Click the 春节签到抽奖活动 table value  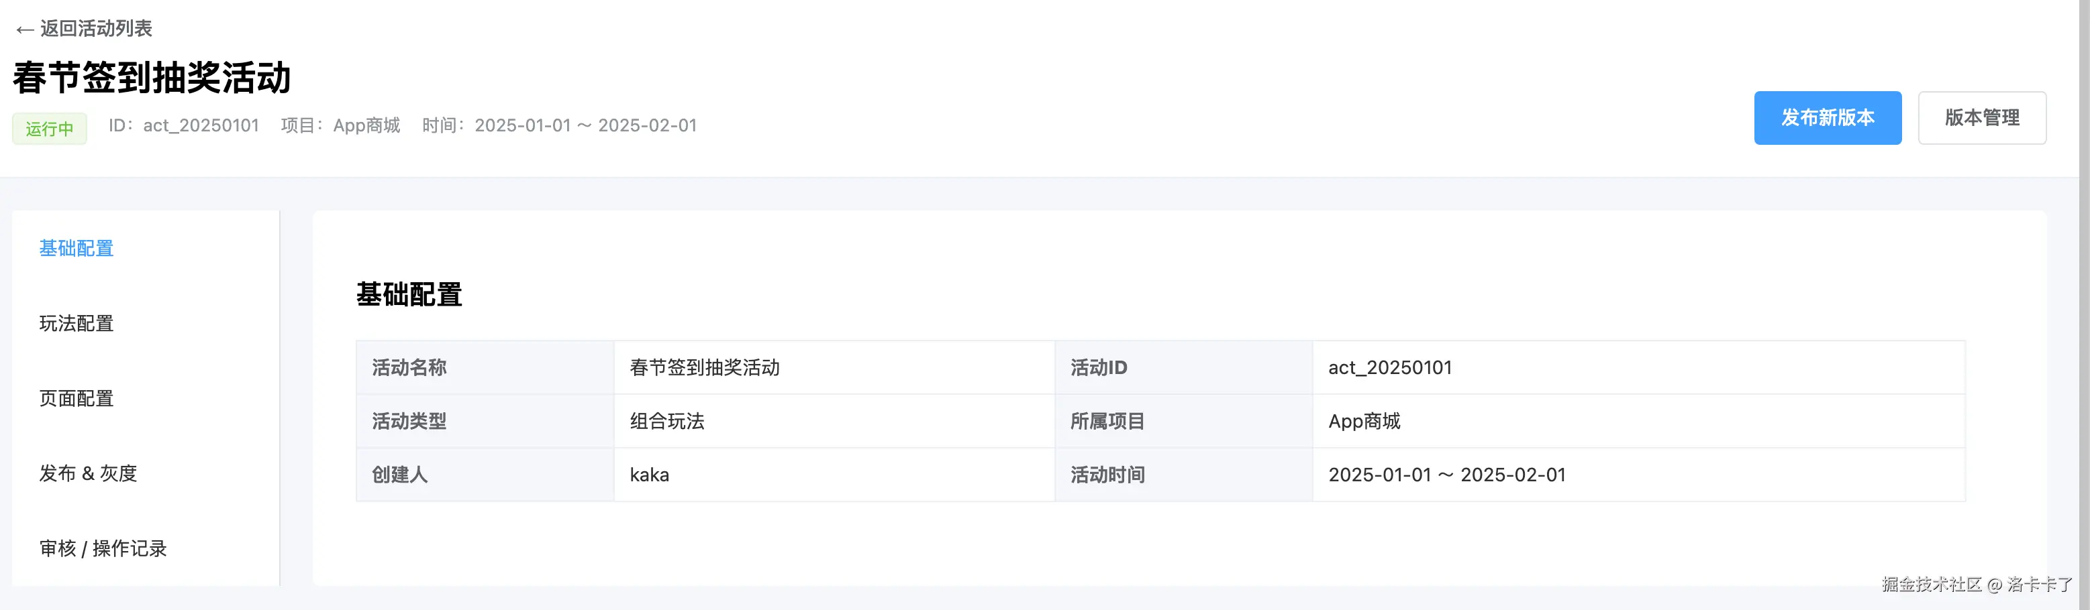[704, 368]
